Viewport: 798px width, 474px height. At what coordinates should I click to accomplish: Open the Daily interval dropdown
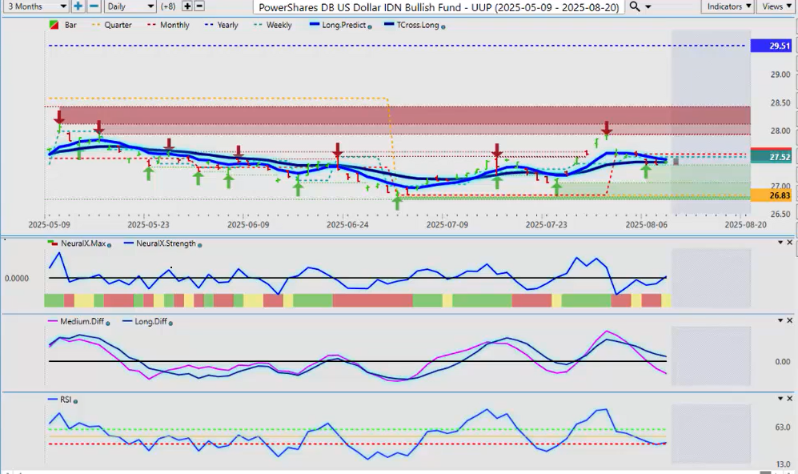coord(130,6)
